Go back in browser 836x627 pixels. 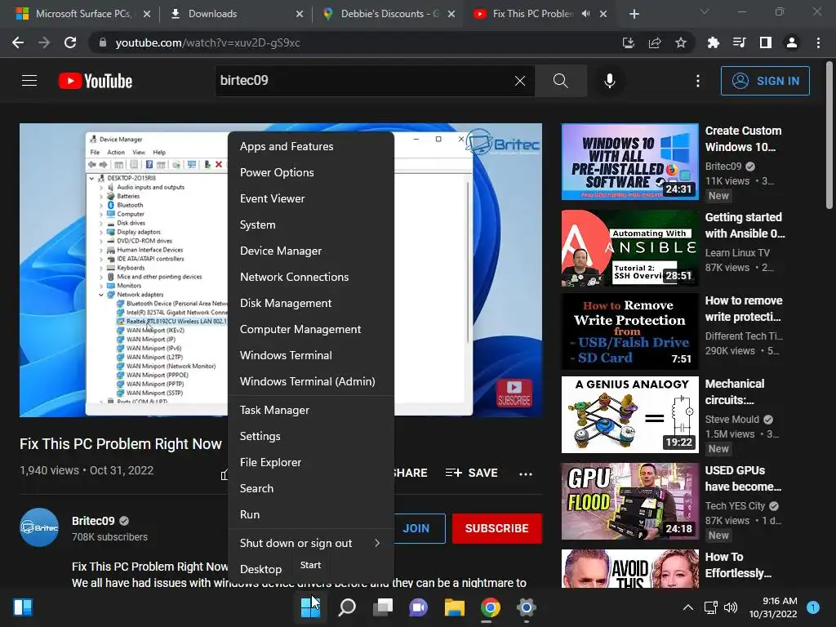click(x=18, y=42)
